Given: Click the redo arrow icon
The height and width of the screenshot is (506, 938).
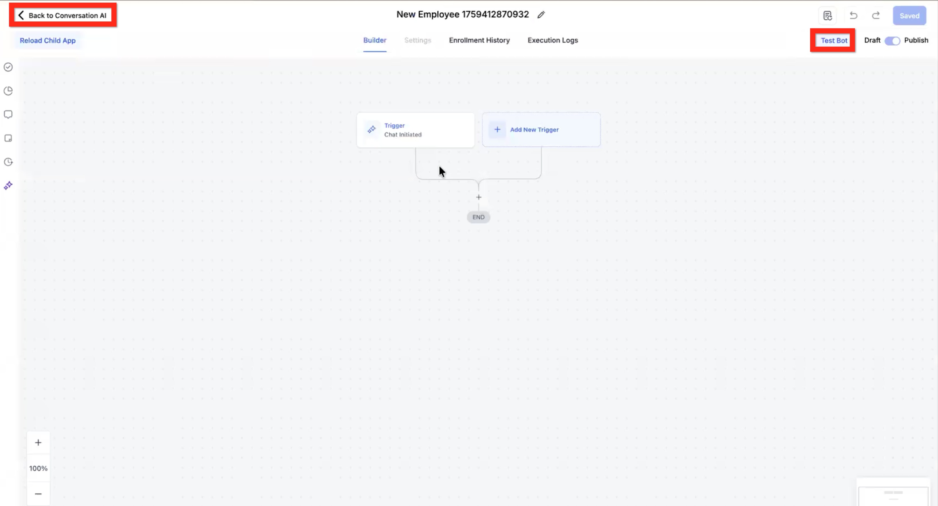Looking at the screenshot, I should click(x=876, y=16).
